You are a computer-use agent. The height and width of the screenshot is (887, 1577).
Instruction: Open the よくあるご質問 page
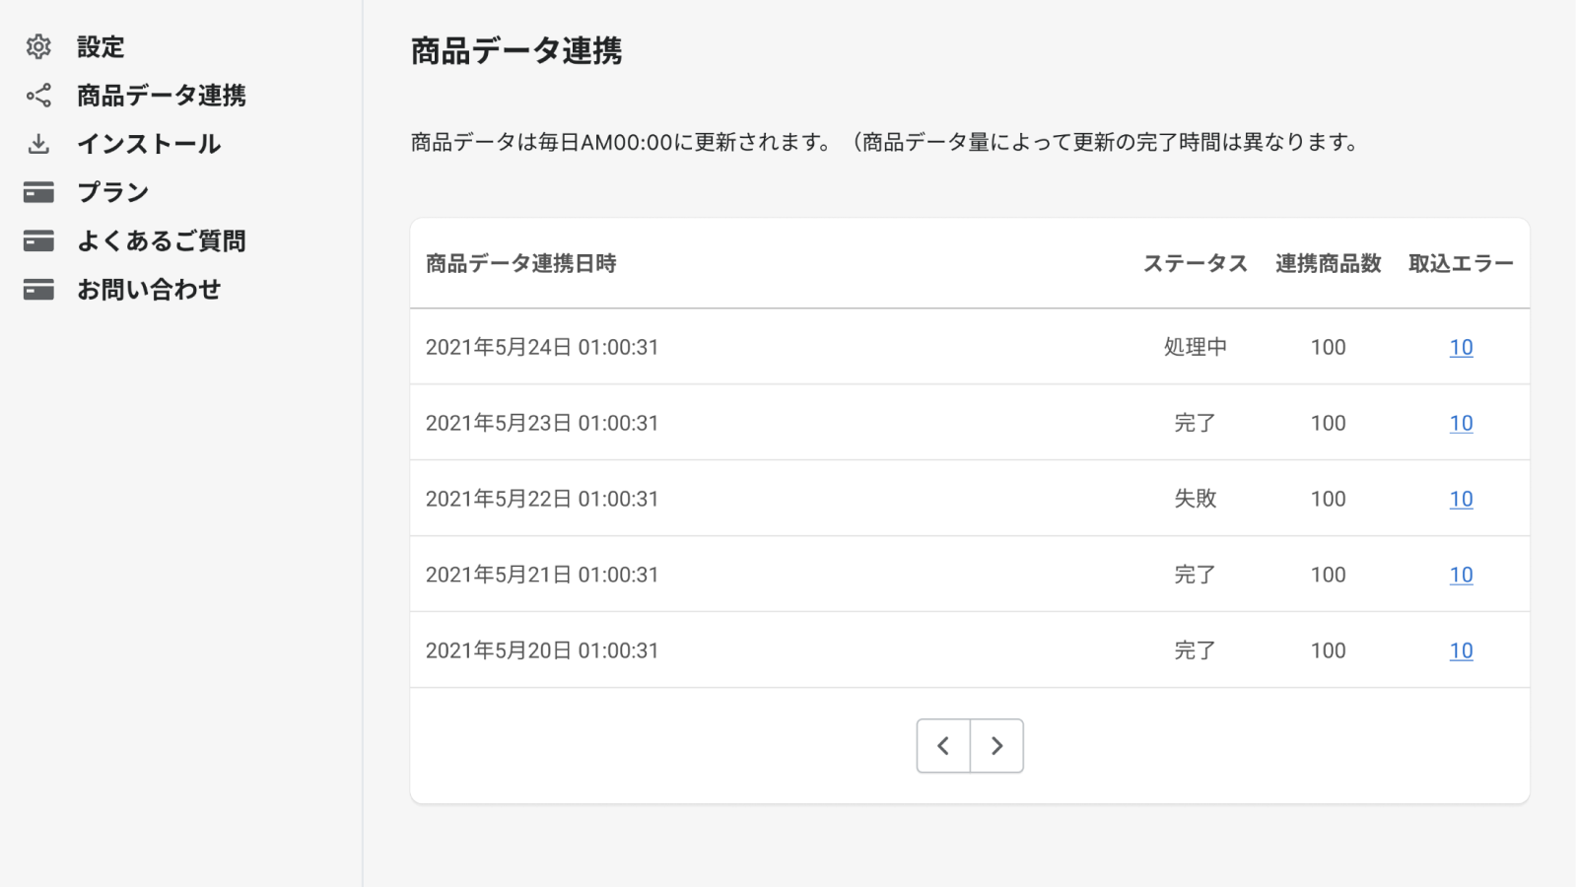click(x=164, y=240)
